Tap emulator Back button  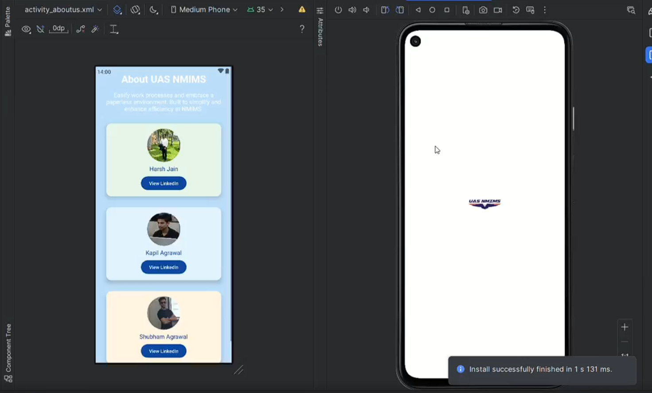pyautogui.click(x=418, y=10)
